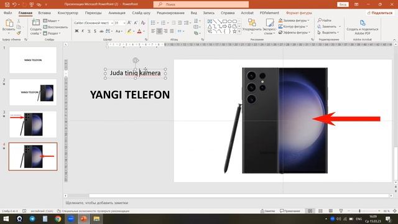Select the text box shape in gallery
398x224 pixels.
210,21
